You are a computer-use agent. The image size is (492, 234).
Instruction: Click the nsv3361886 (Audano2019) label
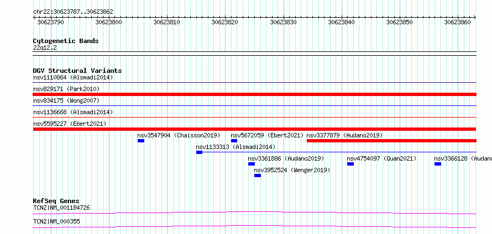coord(286,158)
